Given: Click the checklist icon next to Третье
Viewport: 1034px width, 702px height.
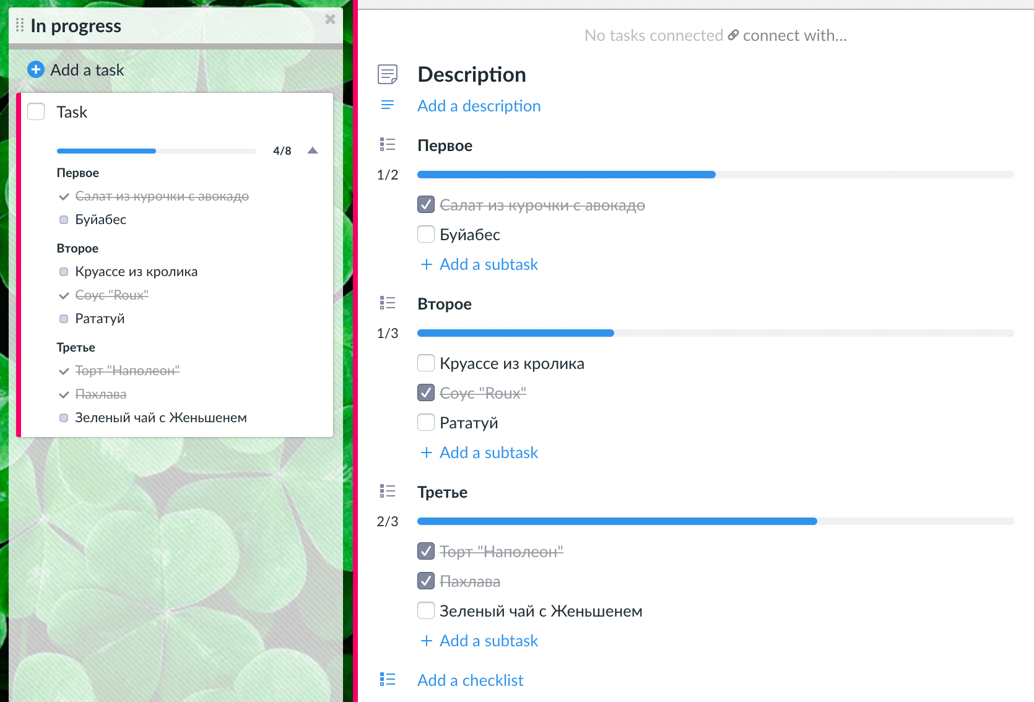Looking at the screenshot, I should point(388,492).
